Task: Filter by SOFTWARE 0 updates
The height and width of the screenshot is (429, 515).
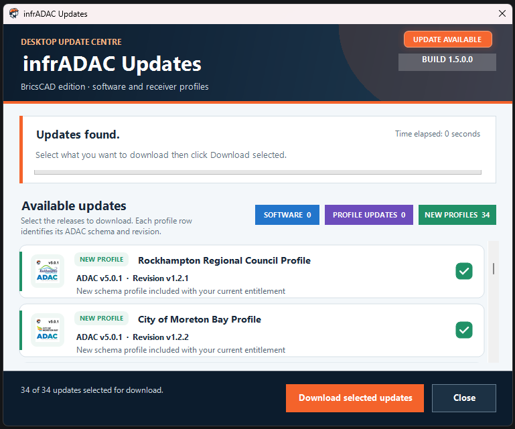Action: point(287,215)
